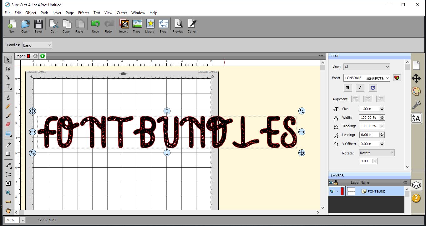Open the Layers stack side panel
426x226 pixels.
pos(416,185)
